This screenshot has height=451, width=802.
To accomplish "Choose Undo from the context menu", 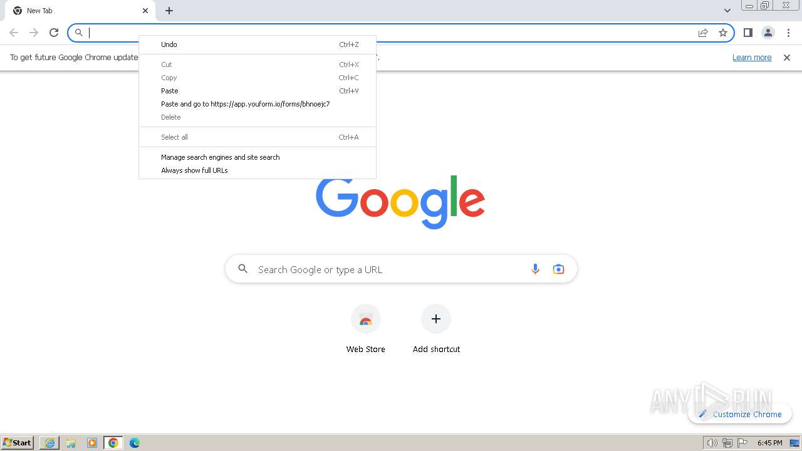I will [258, 44].
